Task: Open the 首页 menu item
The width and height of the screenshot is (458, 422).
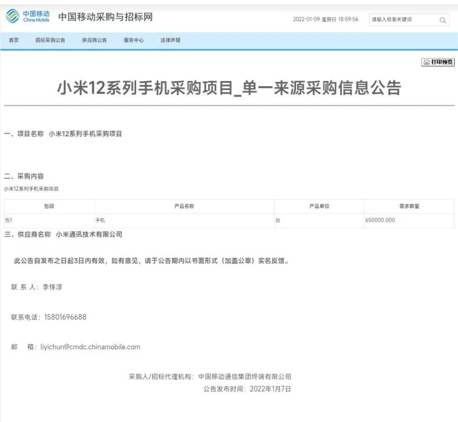Action: (14, 40)
